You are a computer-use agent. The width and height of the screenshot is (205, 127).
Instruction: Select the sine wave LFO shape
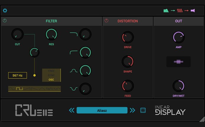click(12, 89)
